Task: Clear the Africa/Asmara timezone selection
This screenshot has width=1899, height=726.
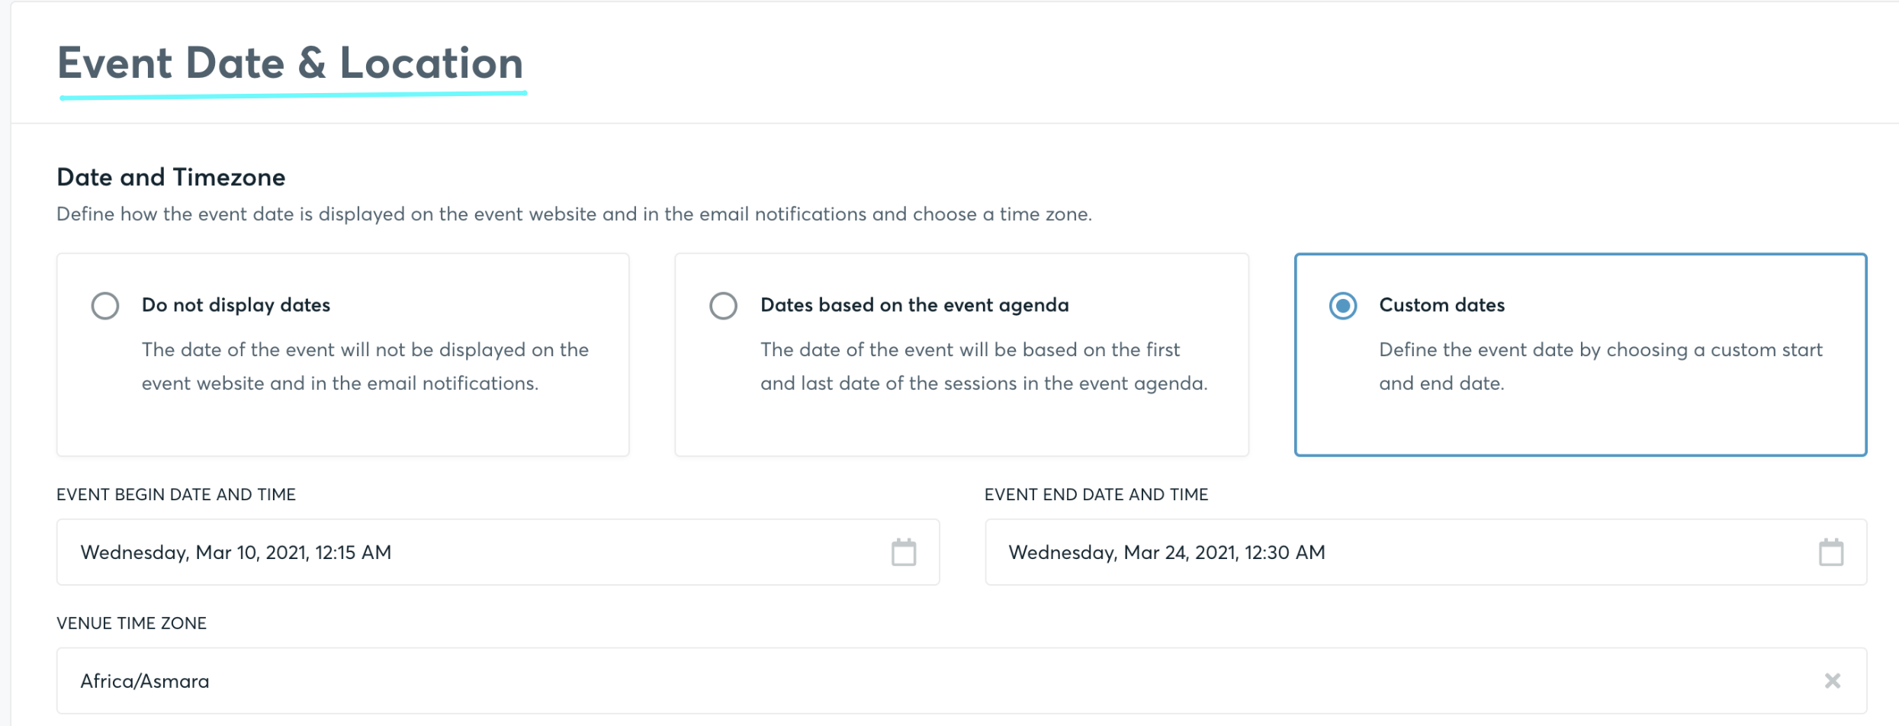Action: [1831, 680]
